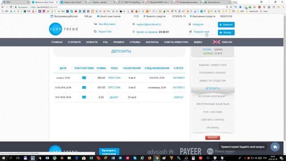This screenshot has height=161, width=286.
Task: Open the live chat bubble icon
Action: (275, 147)
